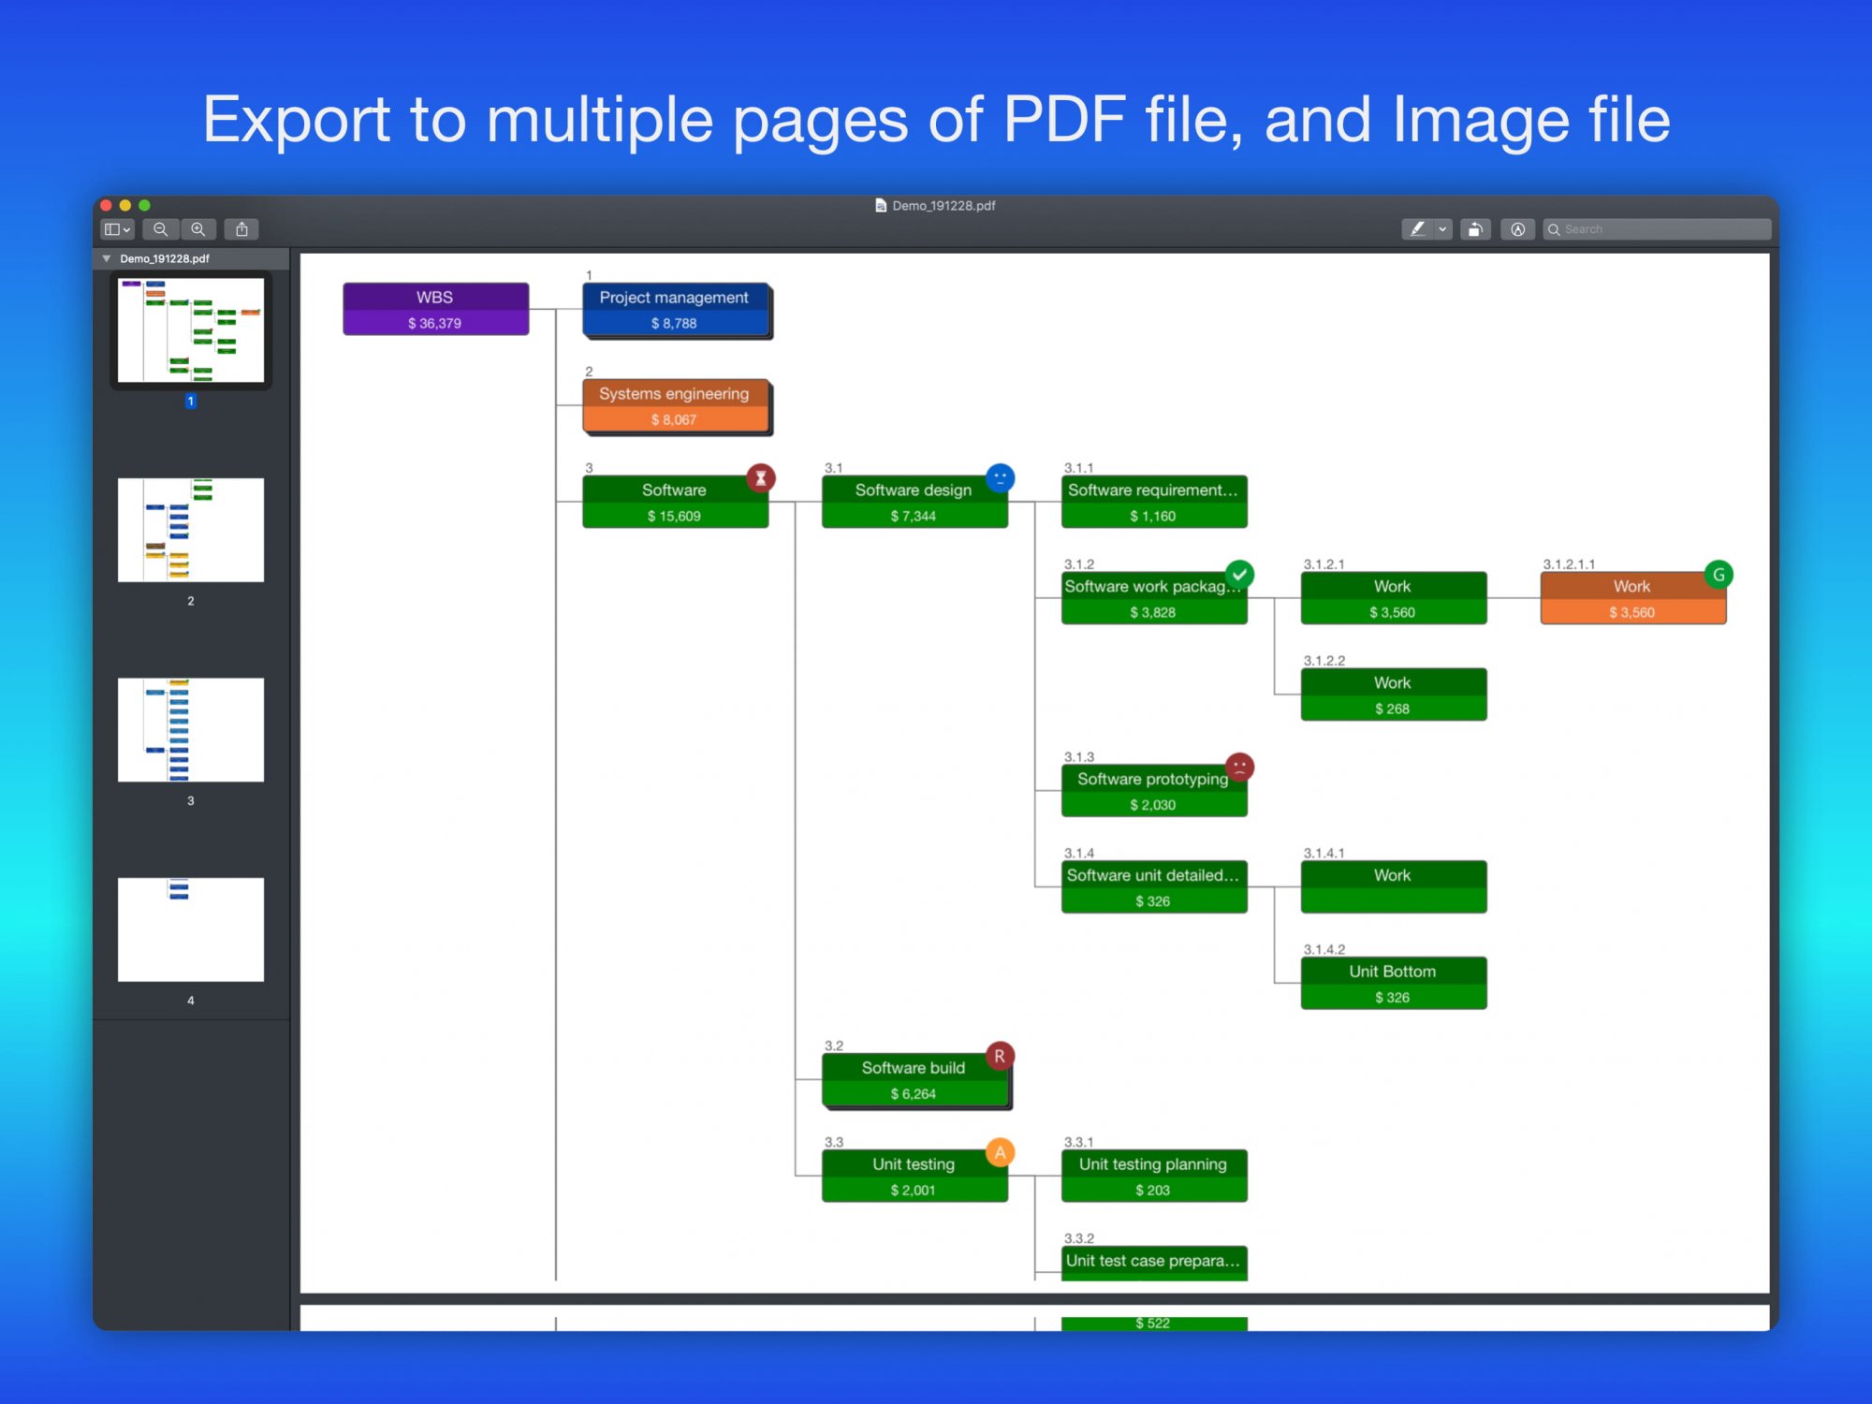Show the Markup toolbar
The image size is (1872, 1404).
[1517, 229]
